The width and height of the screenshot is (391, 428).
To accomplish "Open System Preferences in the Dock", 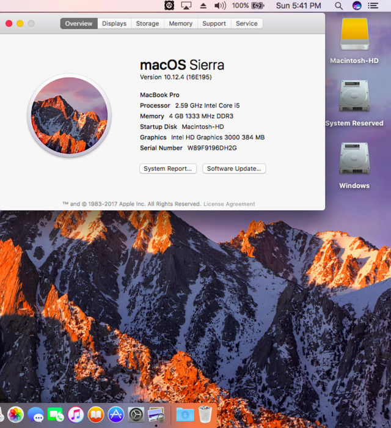I will pos(136,415).
